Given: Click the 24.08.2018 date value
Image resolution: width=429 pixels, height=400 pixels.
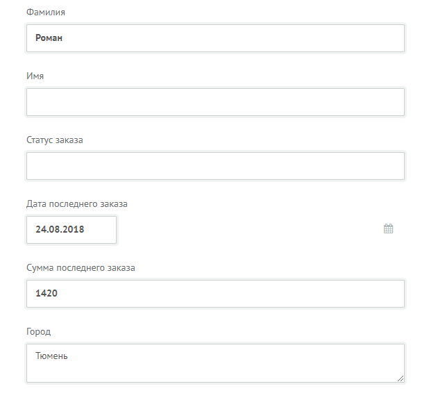Looking at the screenshot, I should tap(60, 229).
